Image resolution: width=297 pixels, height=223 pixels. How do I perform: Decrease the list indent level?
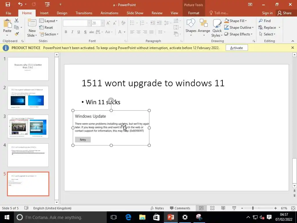point(153,23)
